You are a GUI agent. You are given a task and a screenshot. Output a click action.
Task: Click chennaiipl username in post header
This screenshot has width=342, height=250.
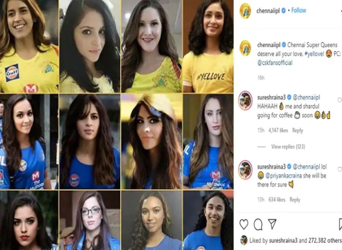(x=268, y=10)
